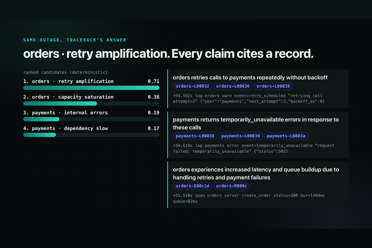Open the orders-S00c1d span chip
The width and height of the screenshot is (372, 248).
(x=192, y=186)
